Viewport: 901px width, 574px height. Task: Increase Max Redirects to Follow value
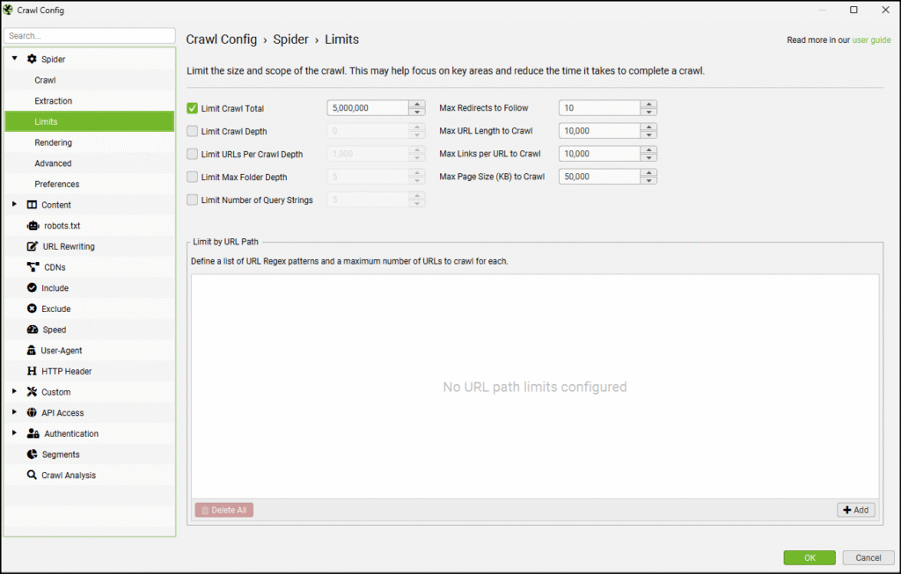point(648,104)
